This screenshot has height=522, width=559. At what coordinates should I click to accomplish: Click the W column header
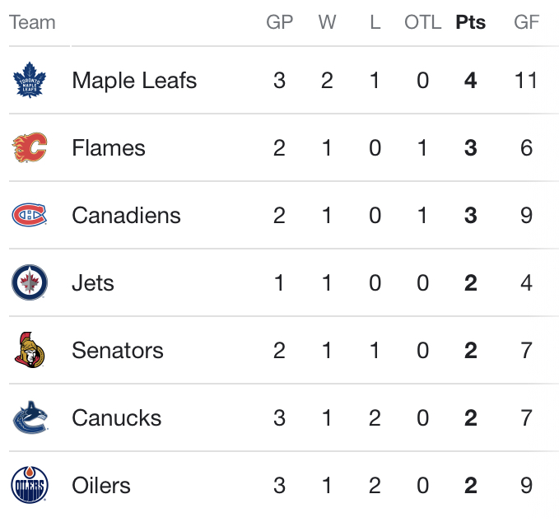pos(327,22)
